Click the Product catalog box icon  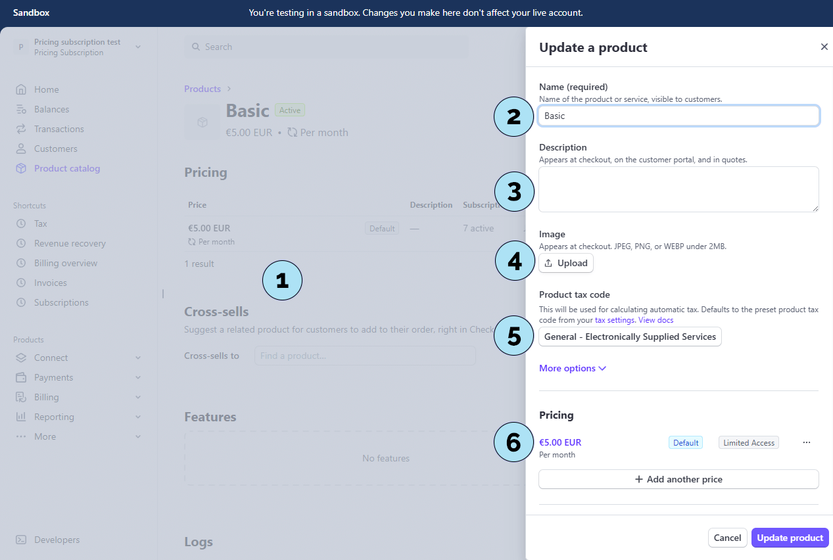pos(21,168)
